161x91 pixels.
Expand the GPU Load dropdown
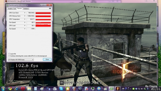coord(25,26)
